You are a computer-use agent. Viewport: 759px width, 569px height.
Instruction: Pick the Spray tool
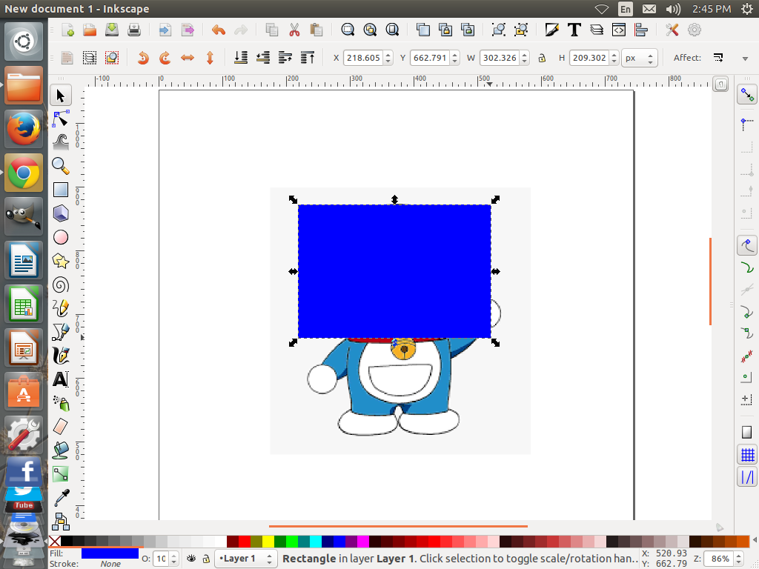tap(61, 403)
